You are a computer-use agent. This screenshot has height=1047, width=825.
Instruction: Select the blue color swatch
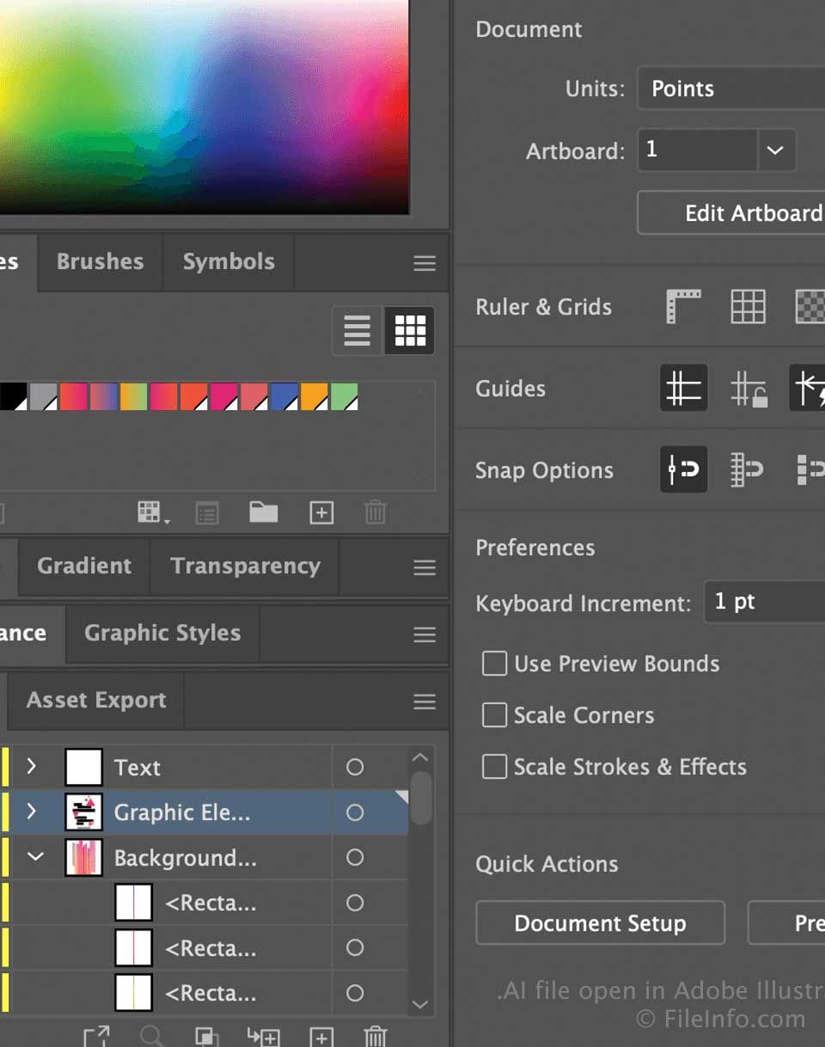point(284,397)
